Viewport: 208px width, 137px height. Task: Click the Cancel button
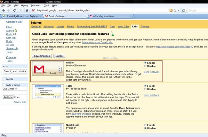[59, 56]
